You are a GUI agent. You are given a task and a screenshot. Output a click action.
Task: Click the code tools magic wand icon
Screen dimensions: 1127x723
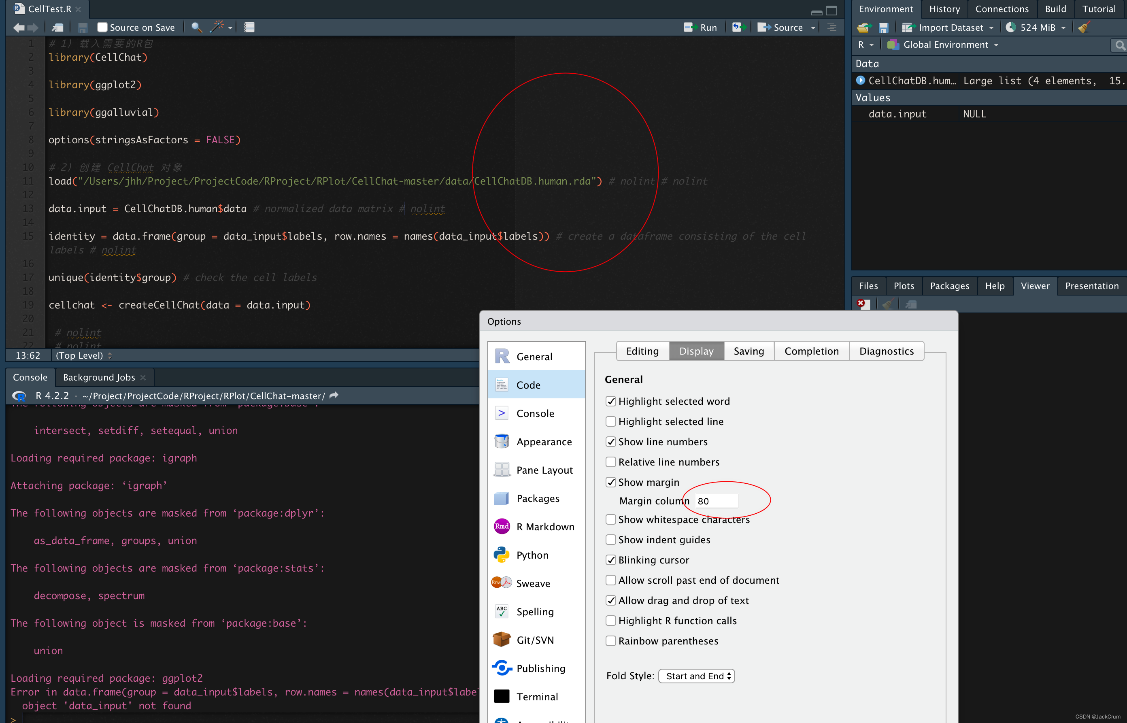coord(217,27)
